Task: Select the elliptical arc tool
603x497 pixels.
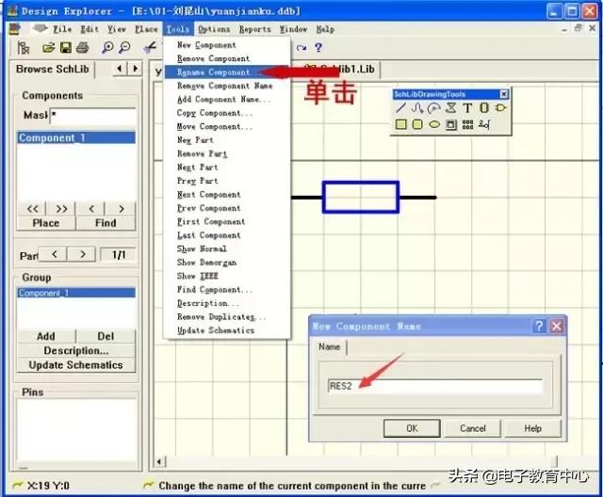Action: [433, 108]
